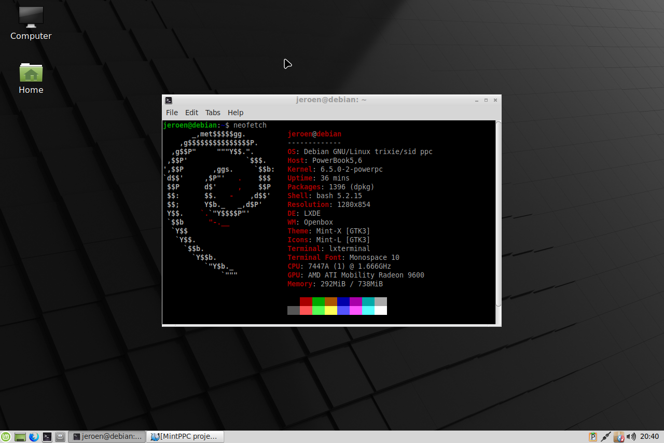
Task: Click the 'Shell: bash 5.2.15' line
Action: click(325, 196)
